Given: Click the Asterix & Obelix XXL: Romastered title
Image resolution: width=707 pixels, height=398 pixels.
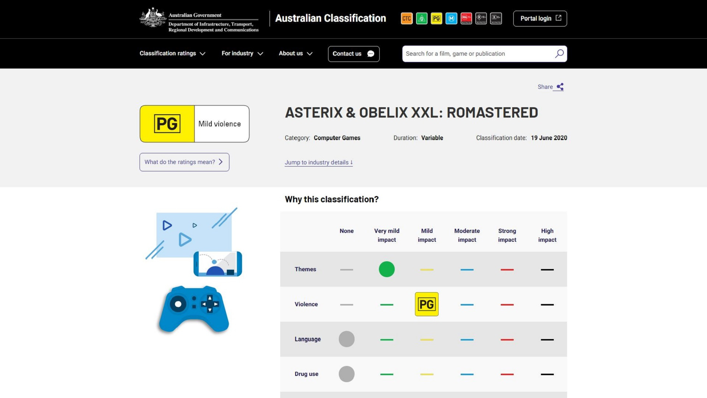Looking at the screenshot, I should [411, 113].
